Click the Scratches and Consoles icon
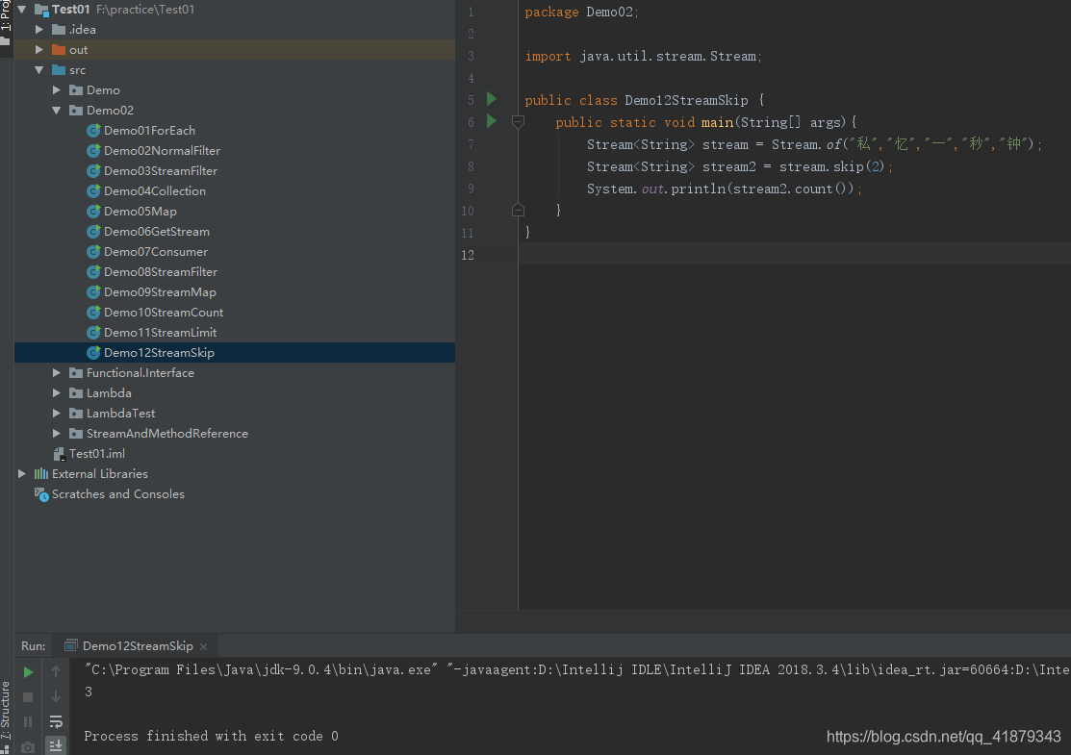1071x755 pixels. pos(41,494)
